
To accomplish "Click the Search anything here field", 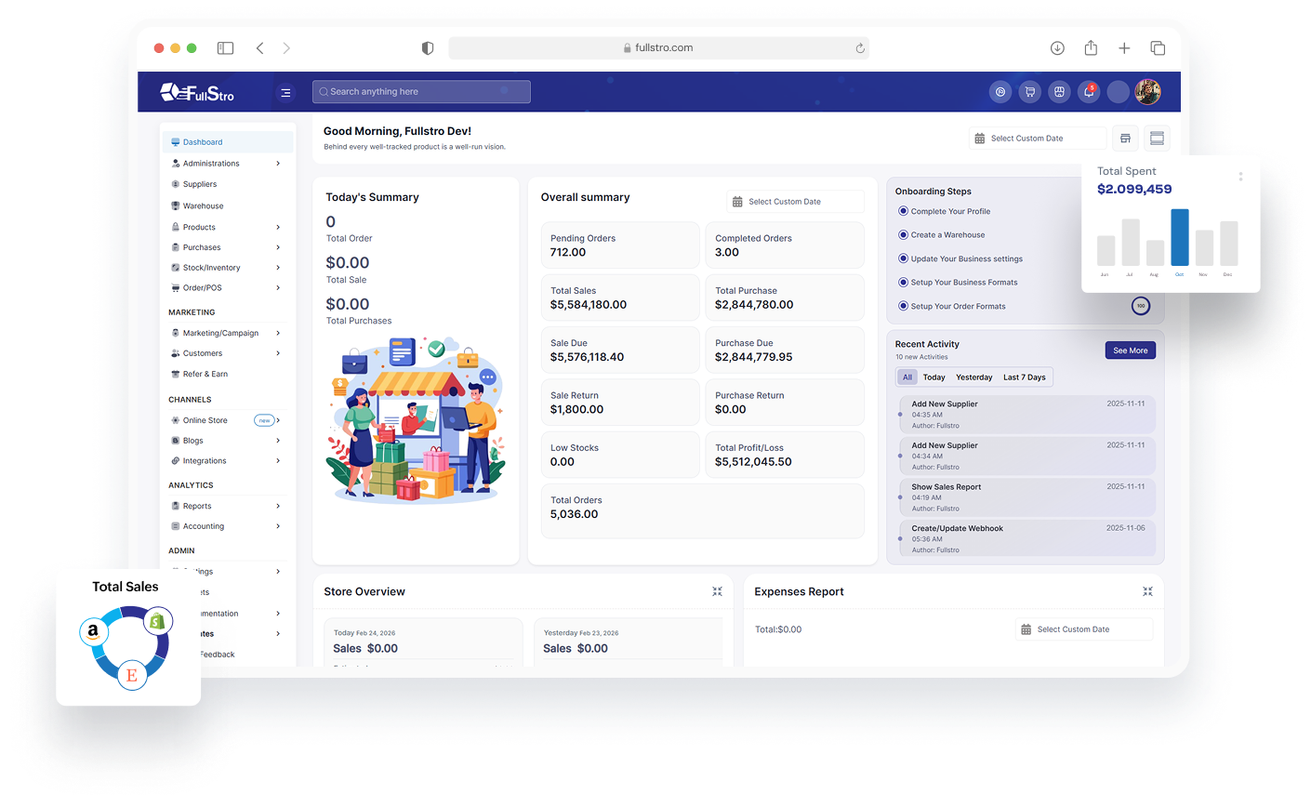I will coord(421,92).
